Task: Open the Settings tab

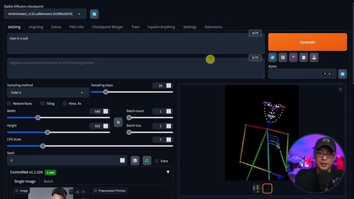Action: 190,27
